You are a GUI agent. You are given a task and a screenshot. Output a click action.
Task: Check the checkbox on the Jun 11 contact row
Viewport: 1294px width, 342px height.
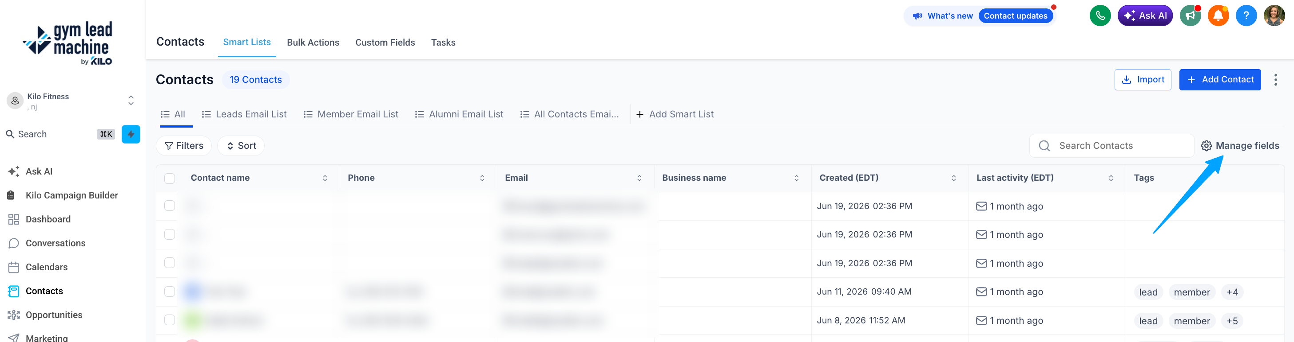click(170, 291)
